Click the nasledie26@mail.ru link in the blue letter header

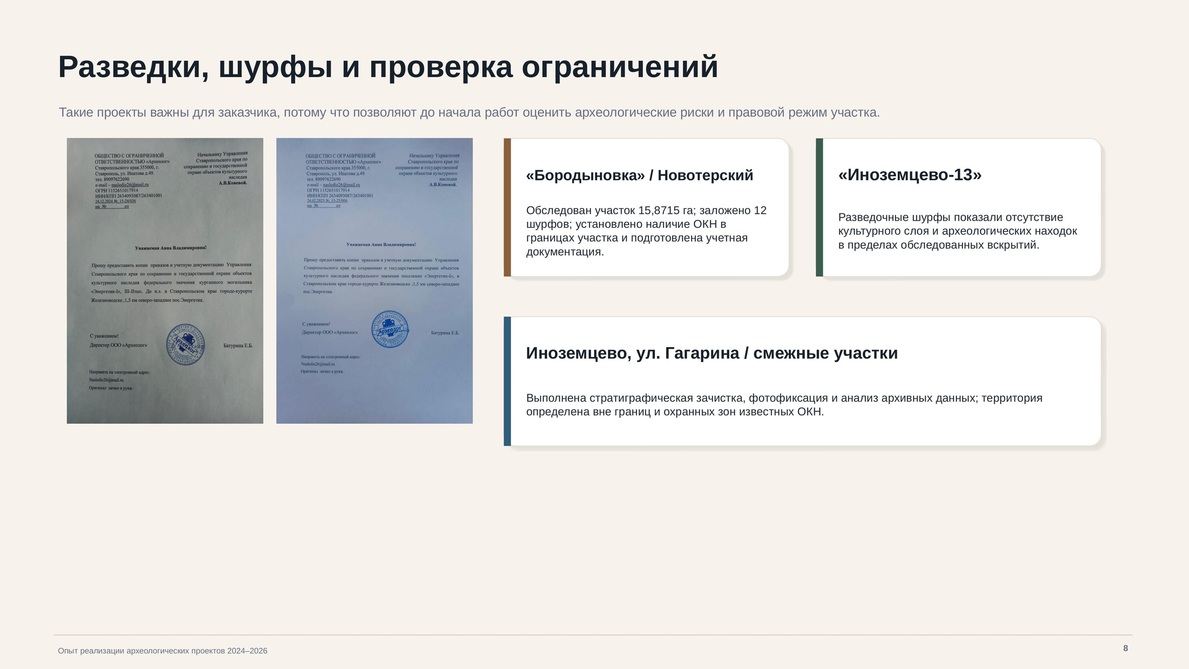click(341, 185)
